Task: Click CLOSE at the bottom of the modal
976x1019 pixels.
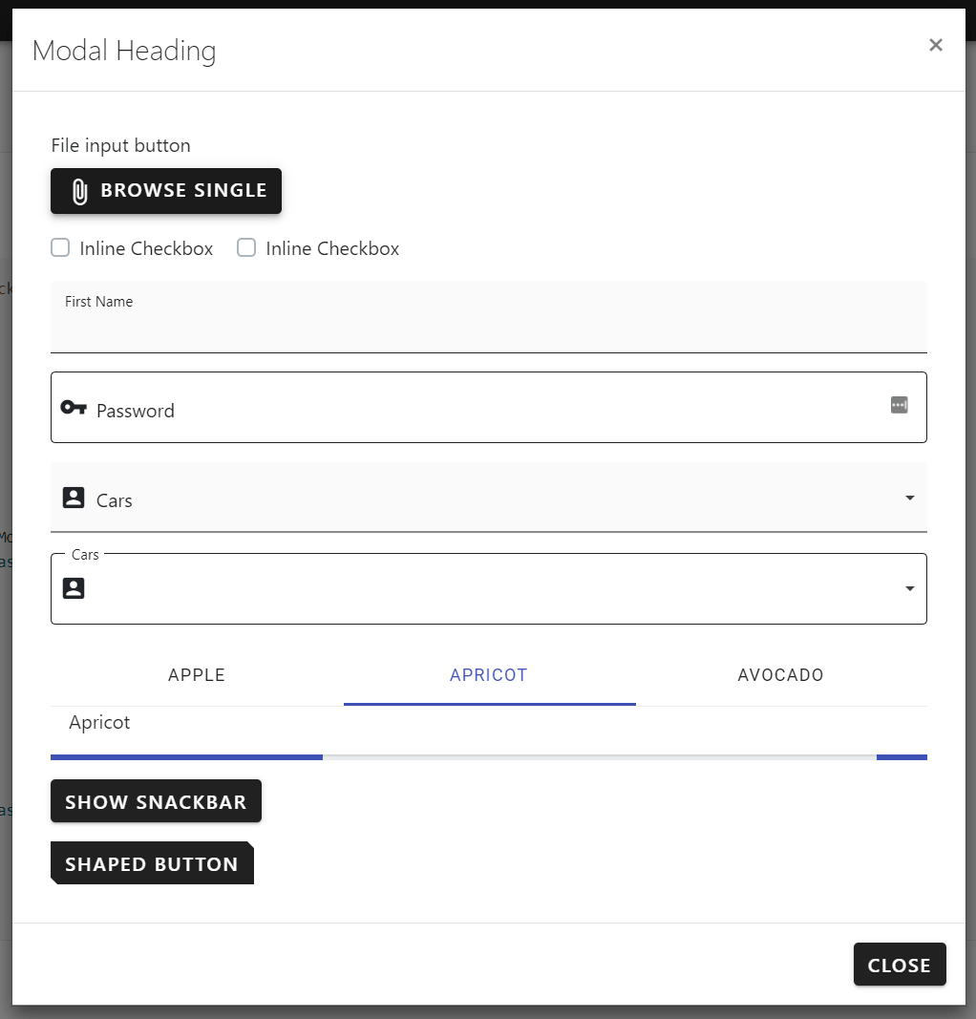Action: point(899,965)
